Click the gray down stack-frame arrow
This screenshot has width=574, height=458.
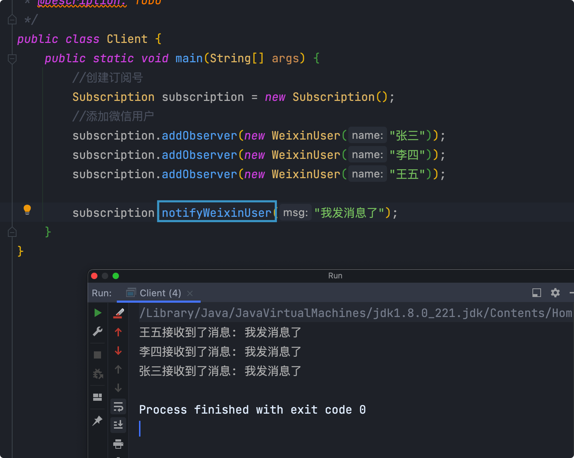pos(118,388)
